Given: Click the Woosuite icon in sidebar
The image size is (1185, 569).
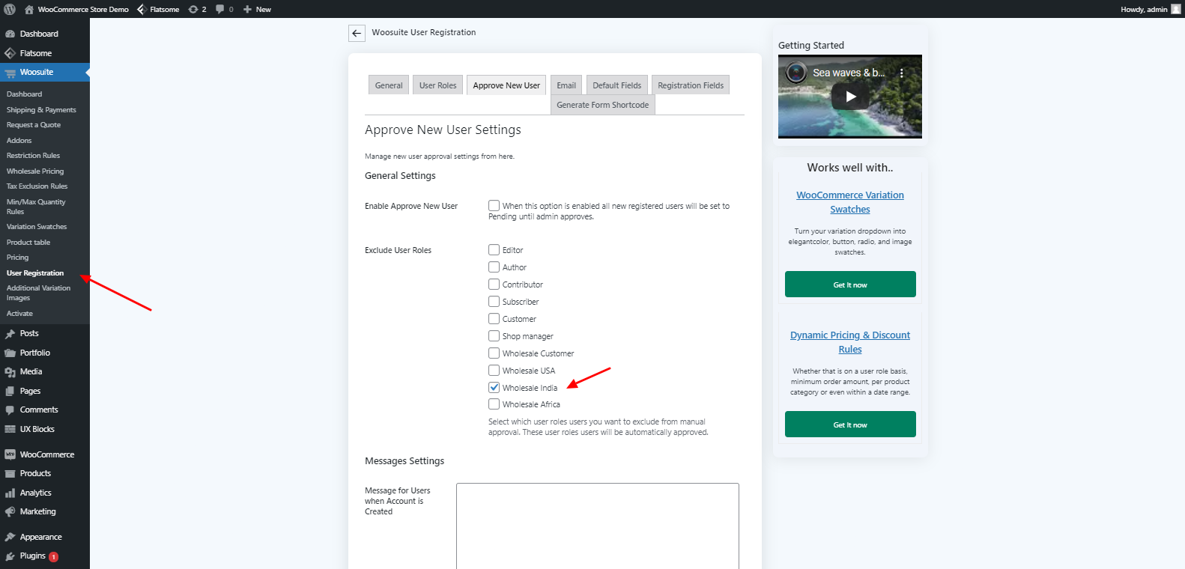Looking at the screenshot, I should (10, 73).
